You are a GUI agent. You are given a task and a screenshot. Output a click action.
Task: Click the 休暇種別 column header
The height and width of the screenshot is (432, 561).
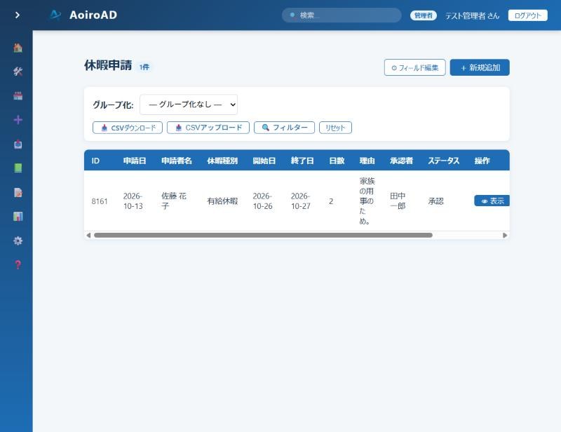click(x=222, y=161)
